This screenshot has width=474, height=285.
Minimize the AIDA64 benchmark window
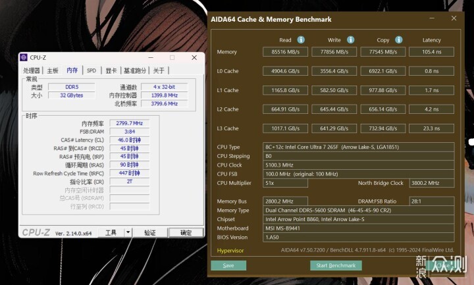pyautogui.click(x=432, y=18)
